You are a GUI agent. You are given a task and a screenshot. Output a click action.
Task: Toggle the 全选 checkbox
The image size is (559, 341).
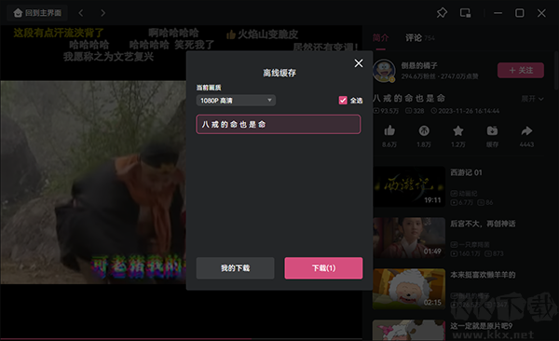(343, 101)
